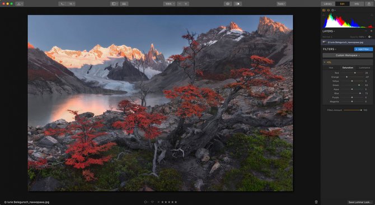
Task: Click the Blue saturation value field
Action: coord(367,93)
